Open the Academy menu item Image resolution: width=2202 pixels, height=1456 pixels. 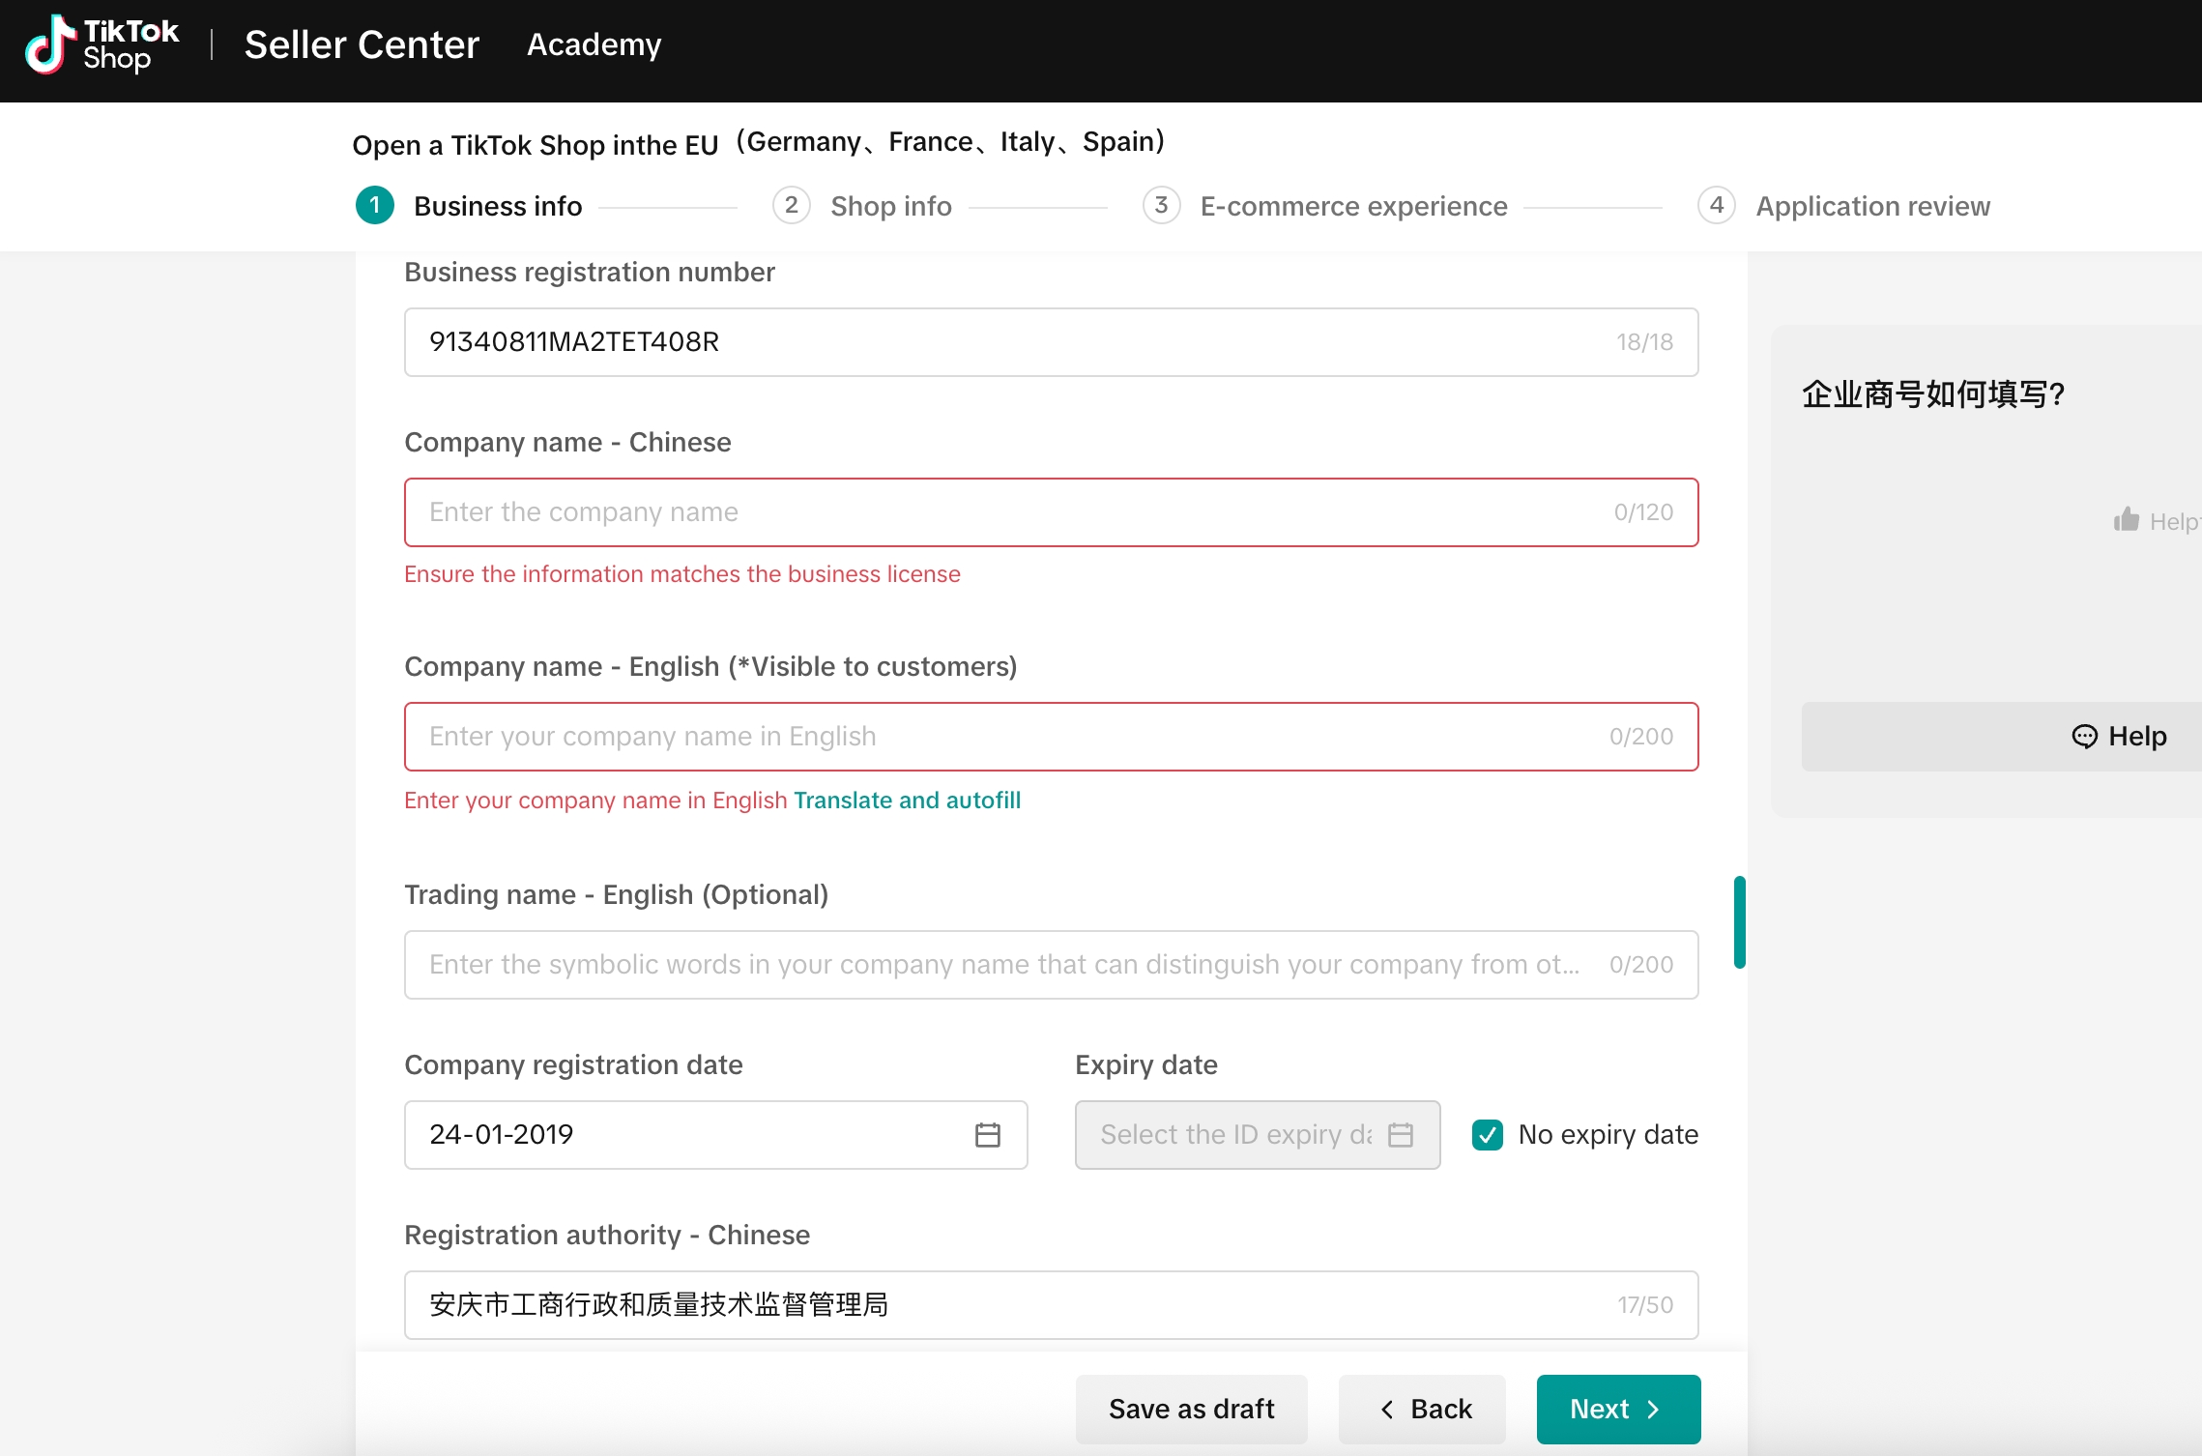tap(594, 44)
